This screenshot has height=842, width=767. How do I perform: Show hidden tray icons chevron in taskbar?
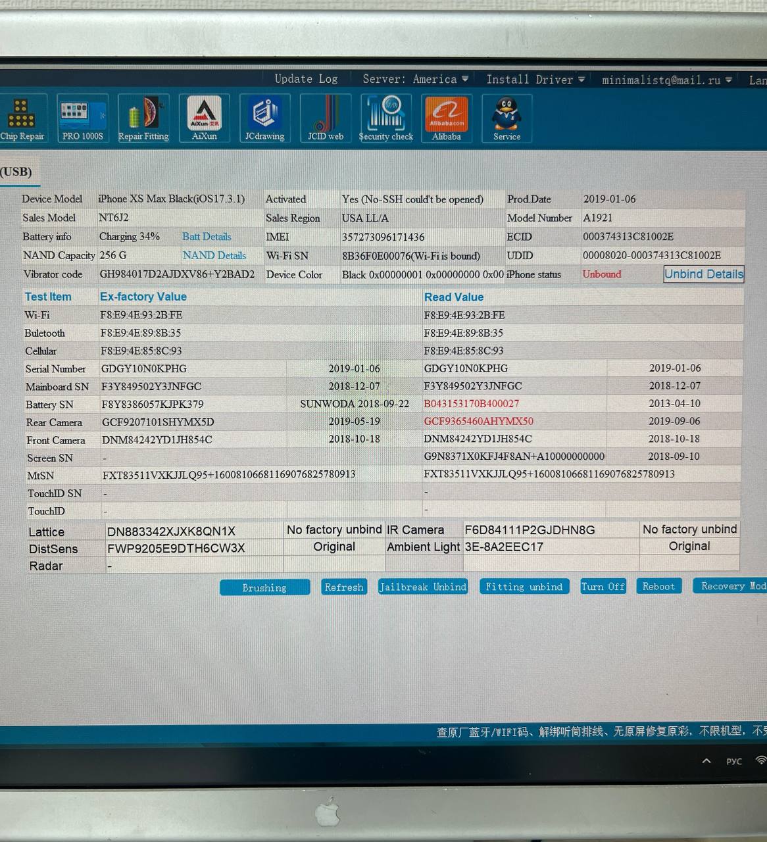pos(706,761)
